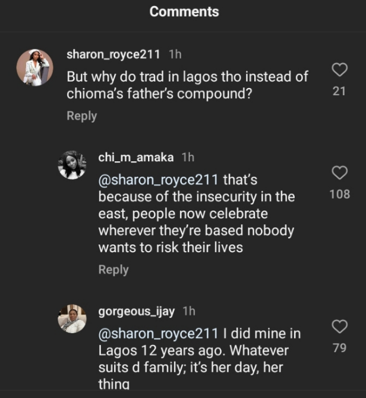Image resolution: width=366 pixels, height=398 pixels.
Task: View the 79 likes count
Action: [x=339, y=348]
